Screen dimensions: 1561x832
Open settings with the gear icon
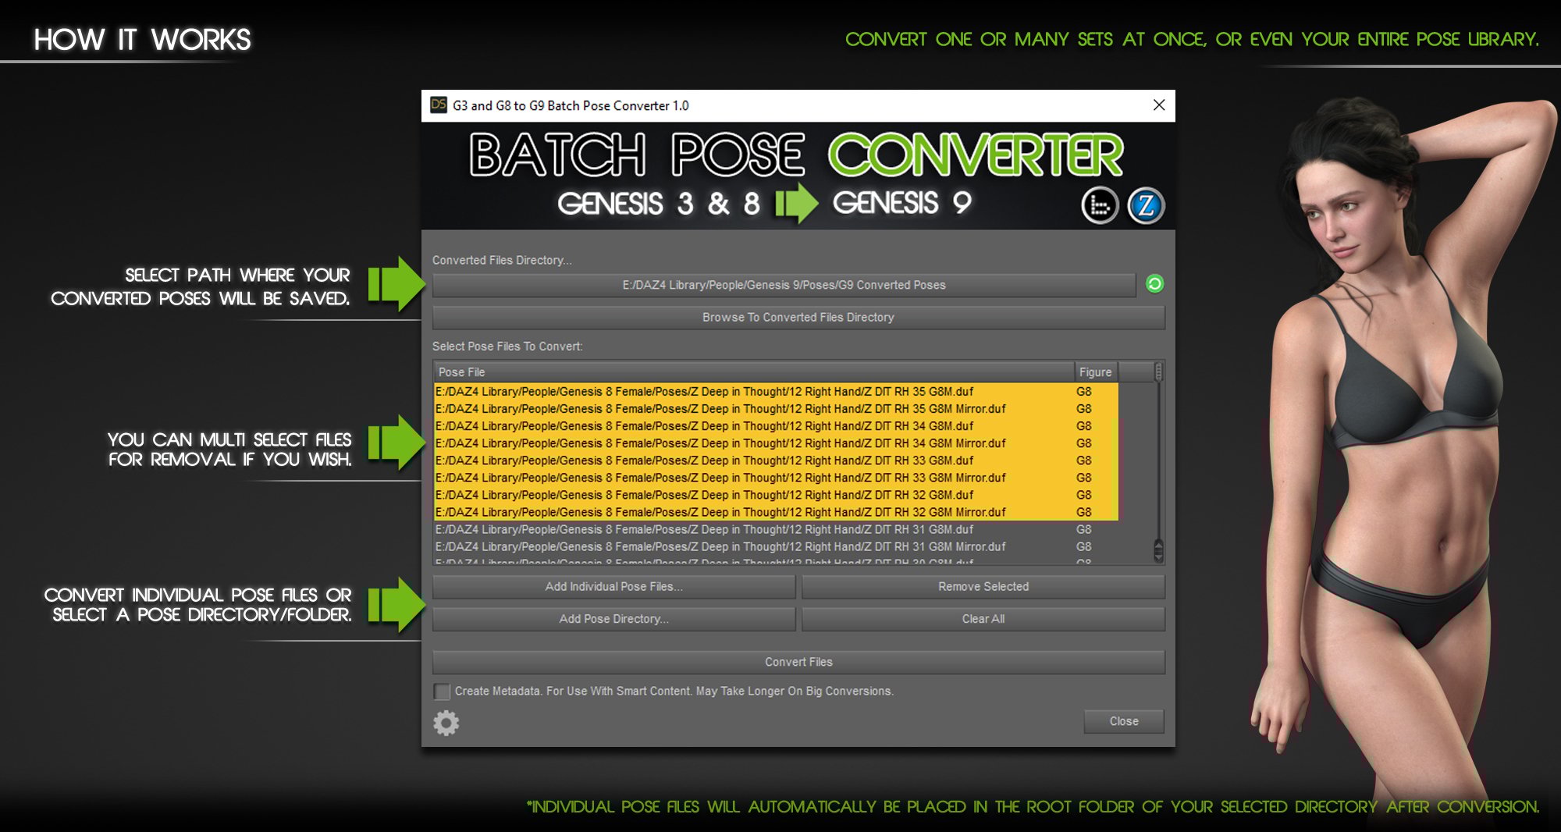point(446,723)
